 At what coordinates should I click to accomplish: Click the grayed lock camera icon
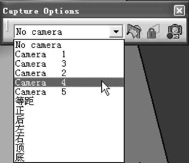pos(153,31)
